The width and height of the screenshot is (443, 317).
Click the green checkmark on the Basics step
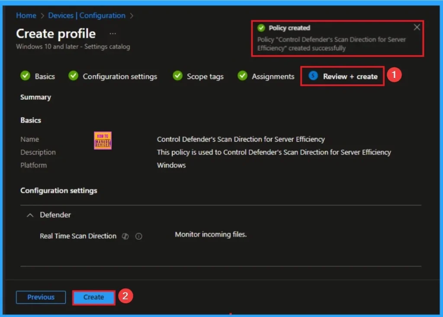tap(25, 76)
